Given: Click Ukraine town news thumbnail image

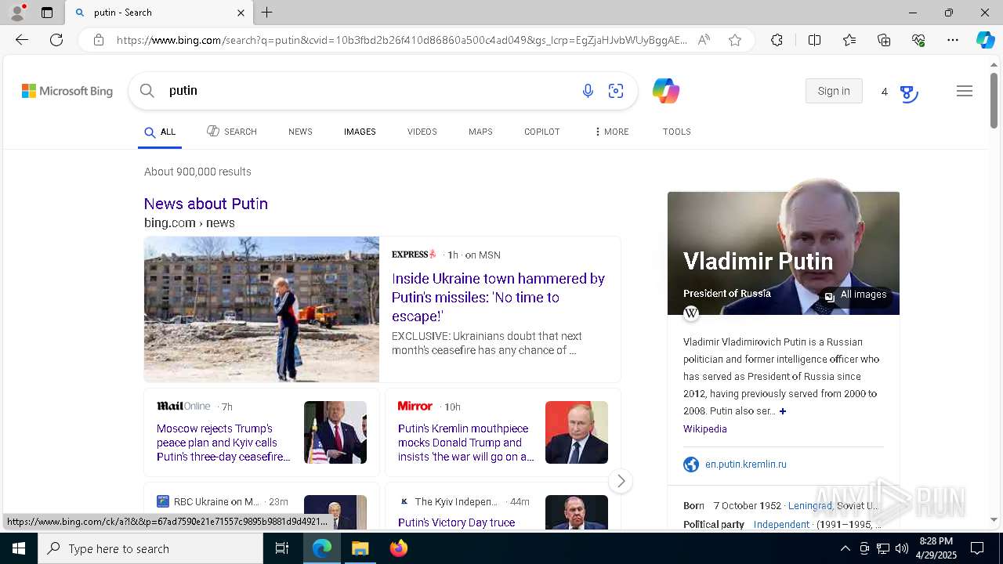Looking at the screenshot, I should pos(262,309).
